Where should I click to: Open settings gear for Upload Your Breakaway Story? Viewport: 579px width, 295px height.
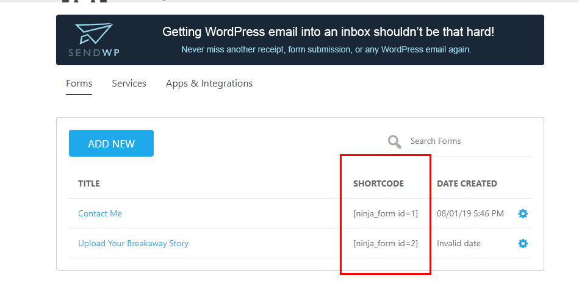523,243
